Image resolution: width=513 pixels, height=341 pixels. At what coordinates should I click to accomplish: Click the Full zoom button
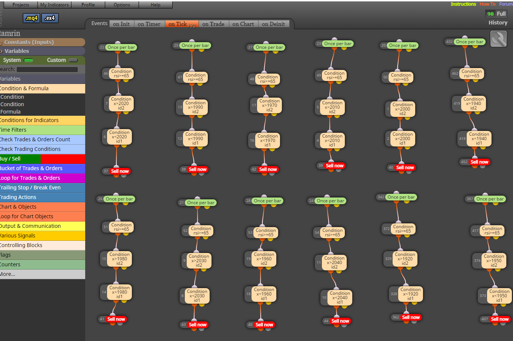click(x=501, y=14)
